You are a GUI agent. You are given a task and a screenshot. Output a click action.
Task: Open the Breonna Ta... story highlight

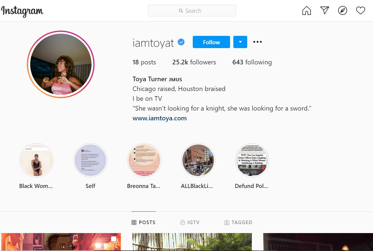click(x=144, y=160)
